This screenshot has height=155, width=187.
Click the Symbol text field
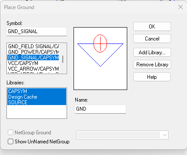coord(37,31)
